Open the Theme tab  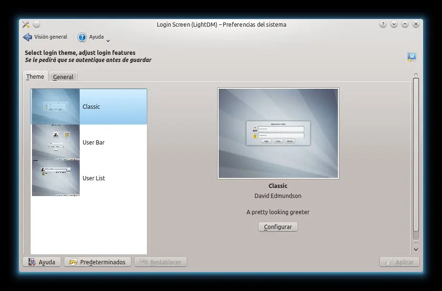point(35,76)
